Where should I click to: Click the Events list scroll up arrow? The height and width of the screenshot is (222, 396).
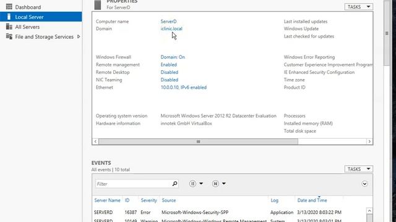[x=369, y=211]
